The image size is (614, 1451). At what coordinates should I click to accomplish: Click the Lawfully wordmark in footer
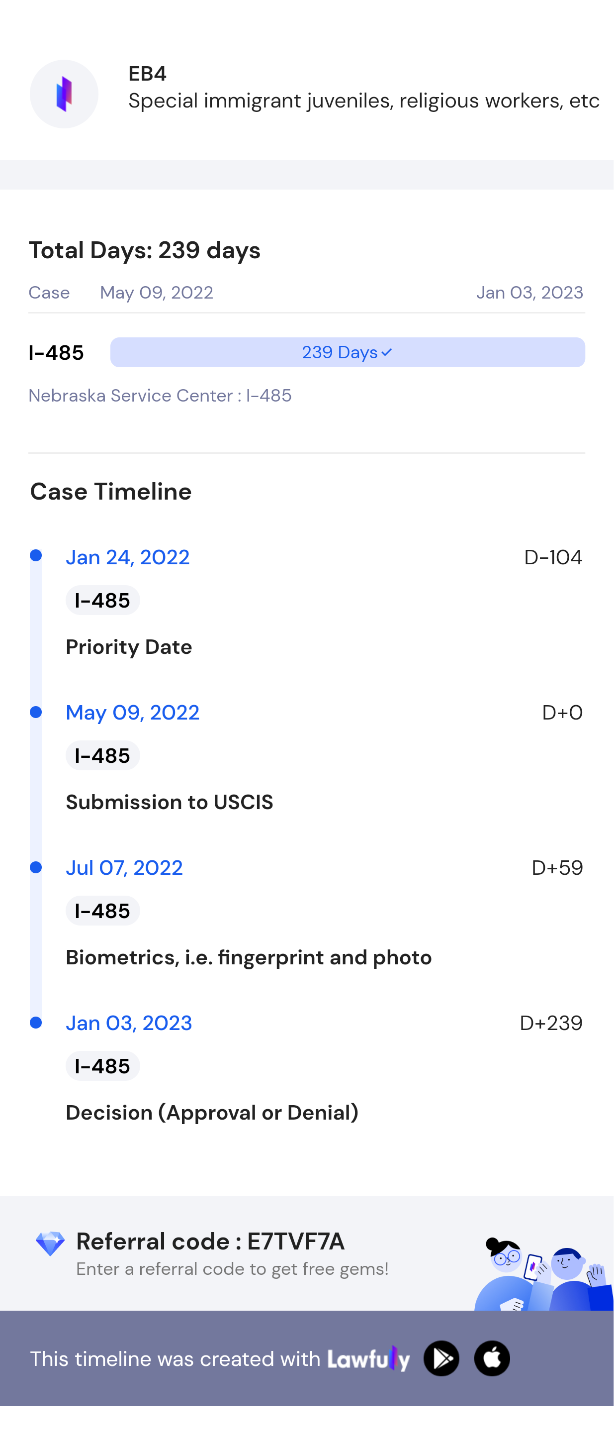(368, 1358)
